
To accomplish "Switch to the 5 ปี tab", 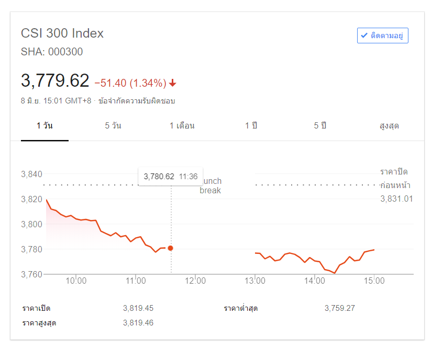I will [x=320, y=126].
